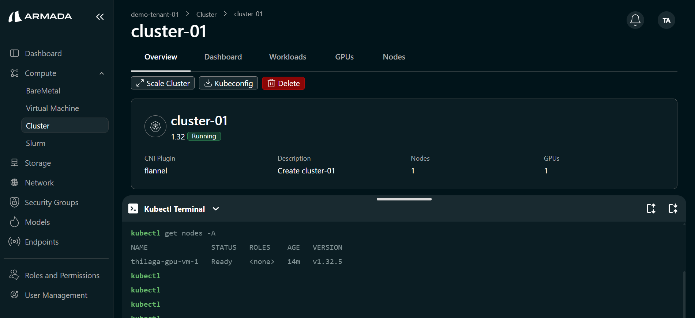Click the Kubernetes cluster wheel icon
Viewport: 695px width, 318px height.
(155, 126)
